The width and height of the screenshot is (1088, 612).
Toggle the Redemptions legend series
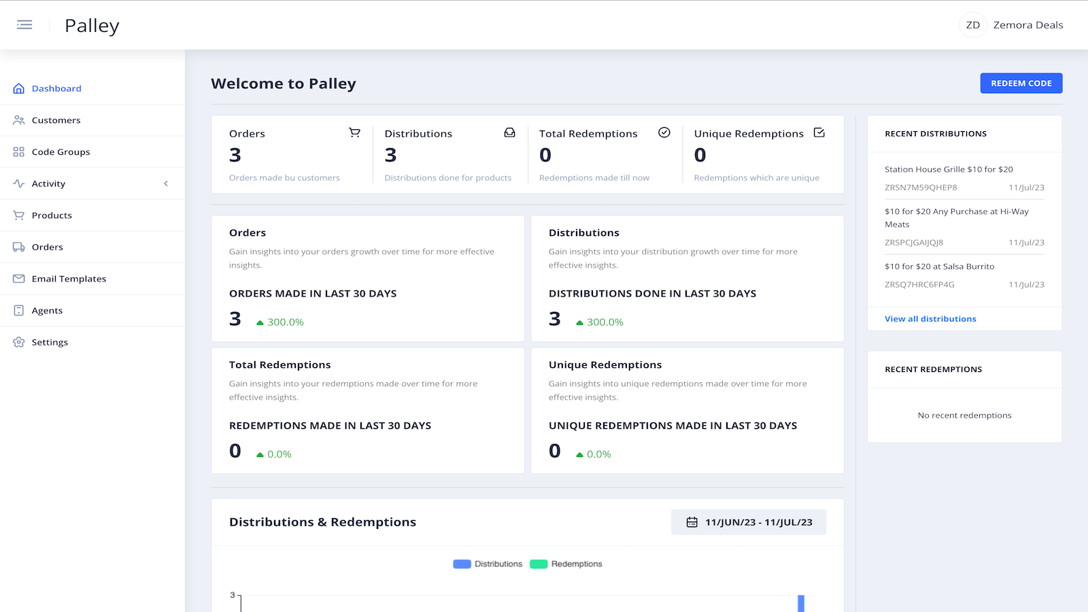[x=566, y=564]
